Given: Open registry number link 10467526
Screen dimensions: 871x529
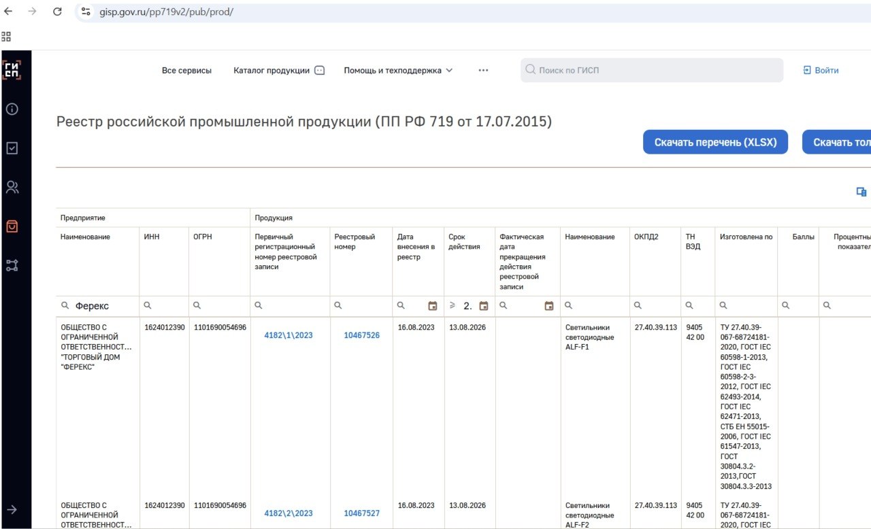Looking at the screenshot, I should [361, 335].
